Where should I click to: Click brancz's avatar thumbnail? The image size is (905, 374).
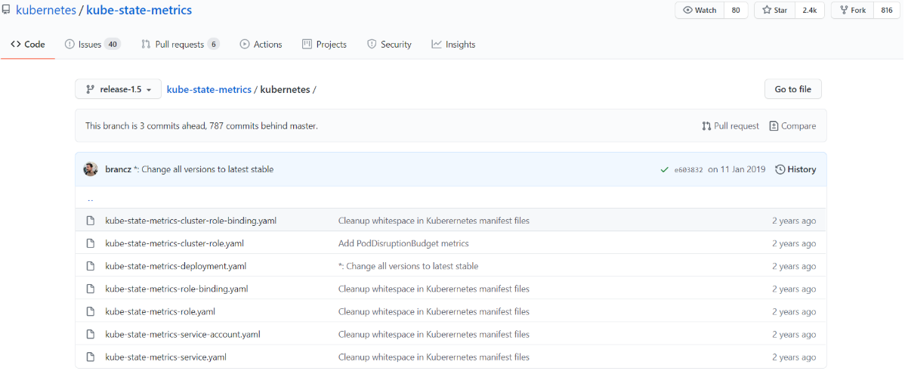point(91,169)
